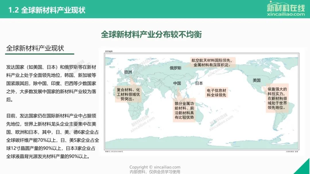This screenshot has width=310, height=174.
Task: Click the 日本 map label
Action: (x=199, y=83)
